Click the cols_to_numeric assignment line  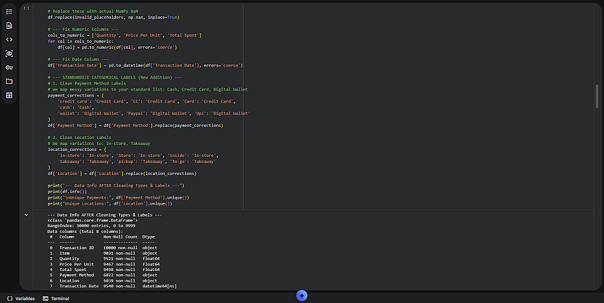click(x=124, y=35)
